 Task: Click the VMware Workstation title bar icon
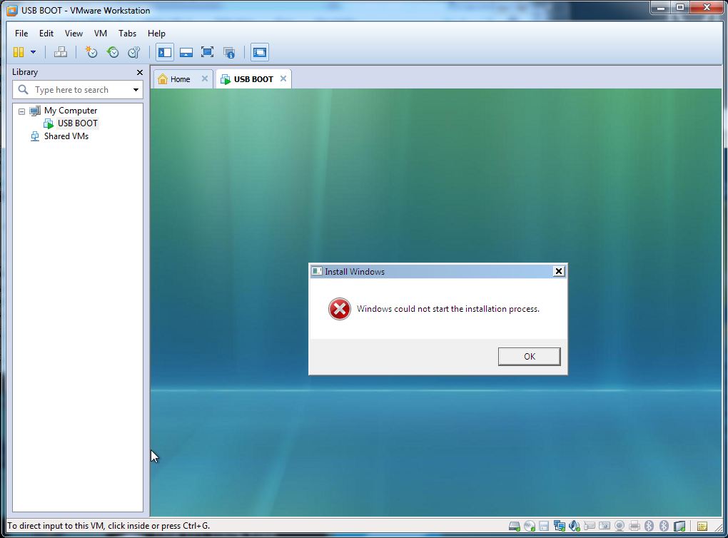[x=12, y=10]
